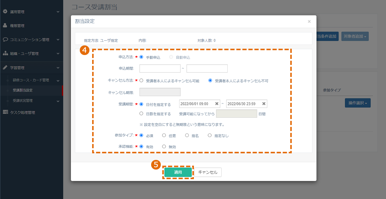Set 承認機能 to 有効
The image size is (386, 199).
(141, 146)
